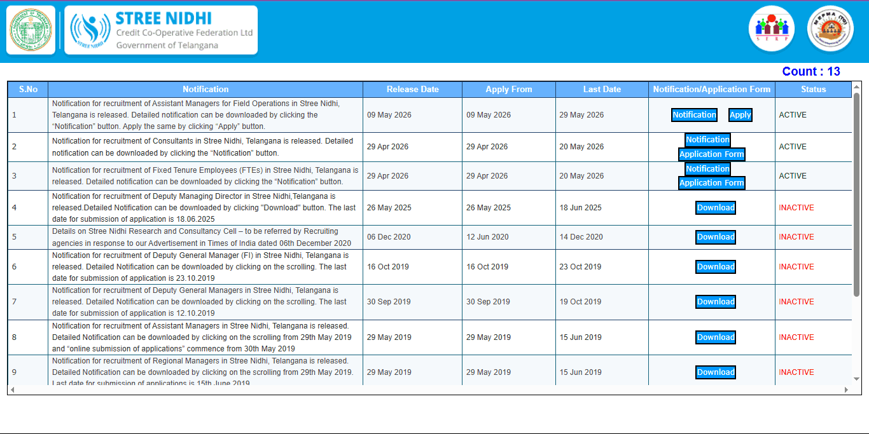
Task: Click the Fixed Tenure Employees notification text
Action: (205, 176)
